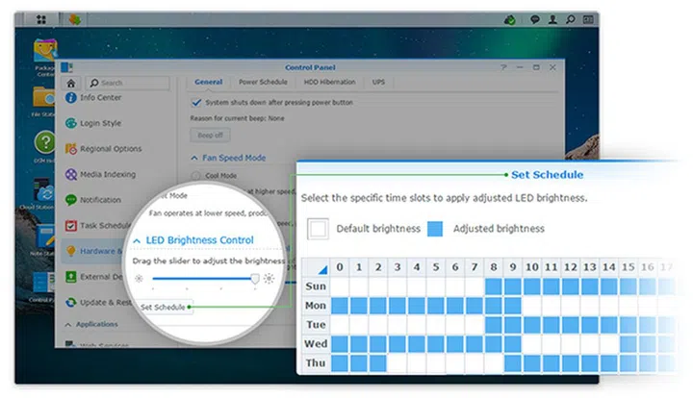
Task: Switch to the General tab
Action: click(x=209, y=82)
